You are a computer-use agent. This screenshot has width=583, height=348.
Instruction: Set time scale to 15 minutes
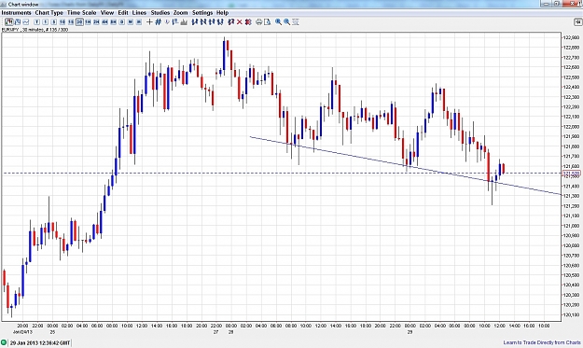point(71,22)
